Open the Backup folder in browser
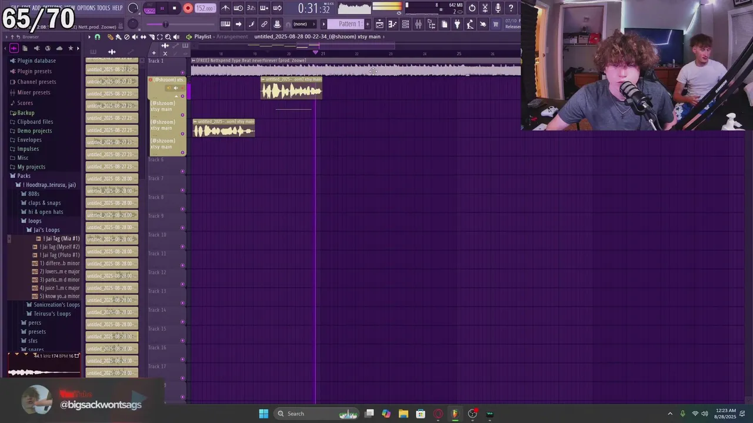The image size is (753, 423). point(26,113)
